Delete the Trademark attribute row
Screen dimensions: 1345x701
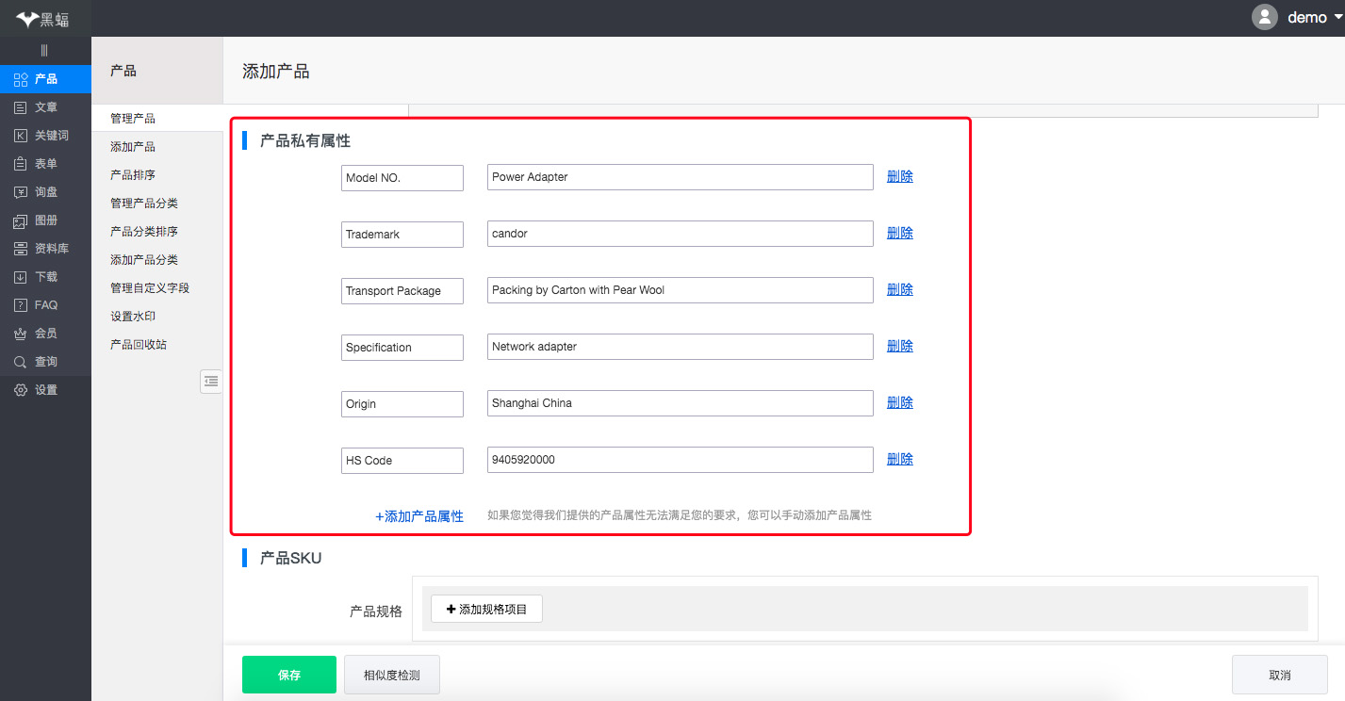[899, 234]
